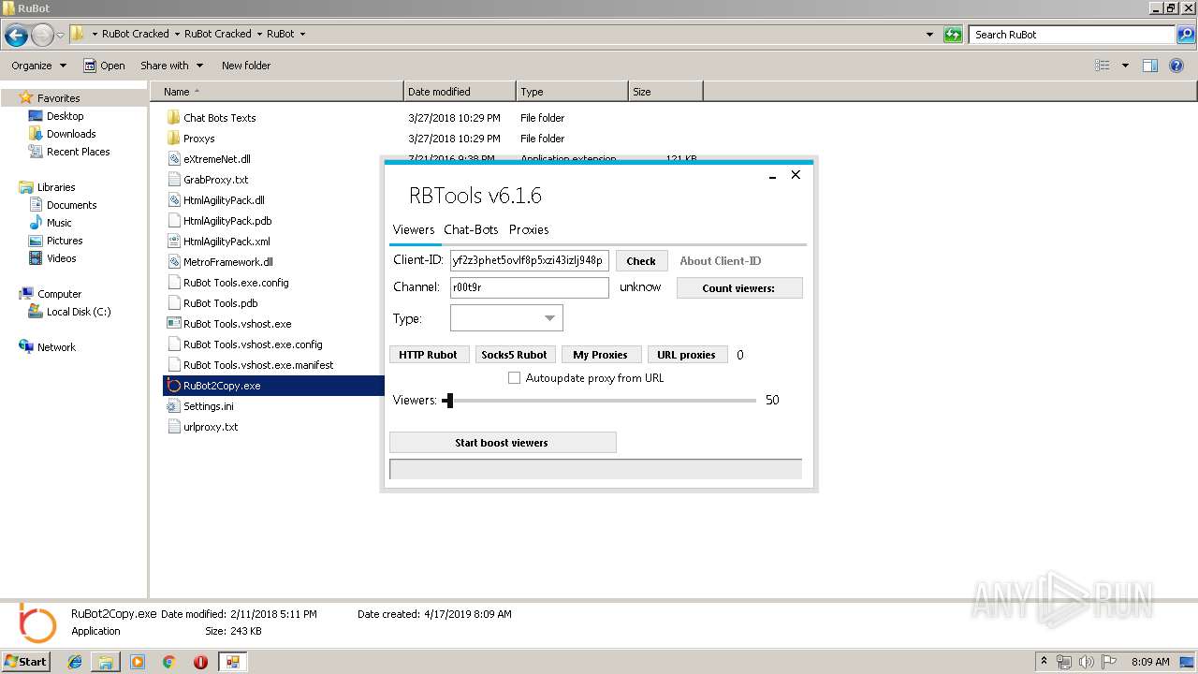The width and height of the screenshot is (1198, 674).
Task: Click the Socks5 Rubot button
Action: click(514, 355)
